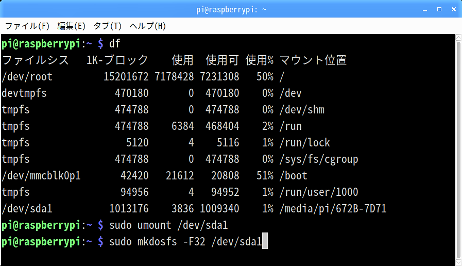The height and width of the screenshot is (266, 462).
Task: Open the 編集(E) menu
Action: click(72, 26)
